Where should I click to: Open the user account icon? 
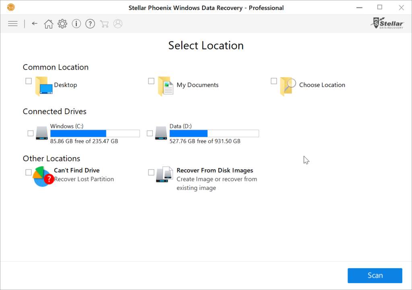point(118,24)
